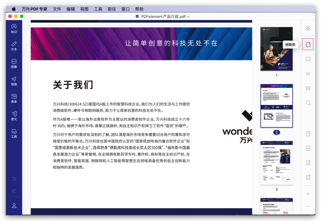The width and height of the screenshot is (321, 221).
Task: Select page 3 thumbnail
Action: point(276,163)
